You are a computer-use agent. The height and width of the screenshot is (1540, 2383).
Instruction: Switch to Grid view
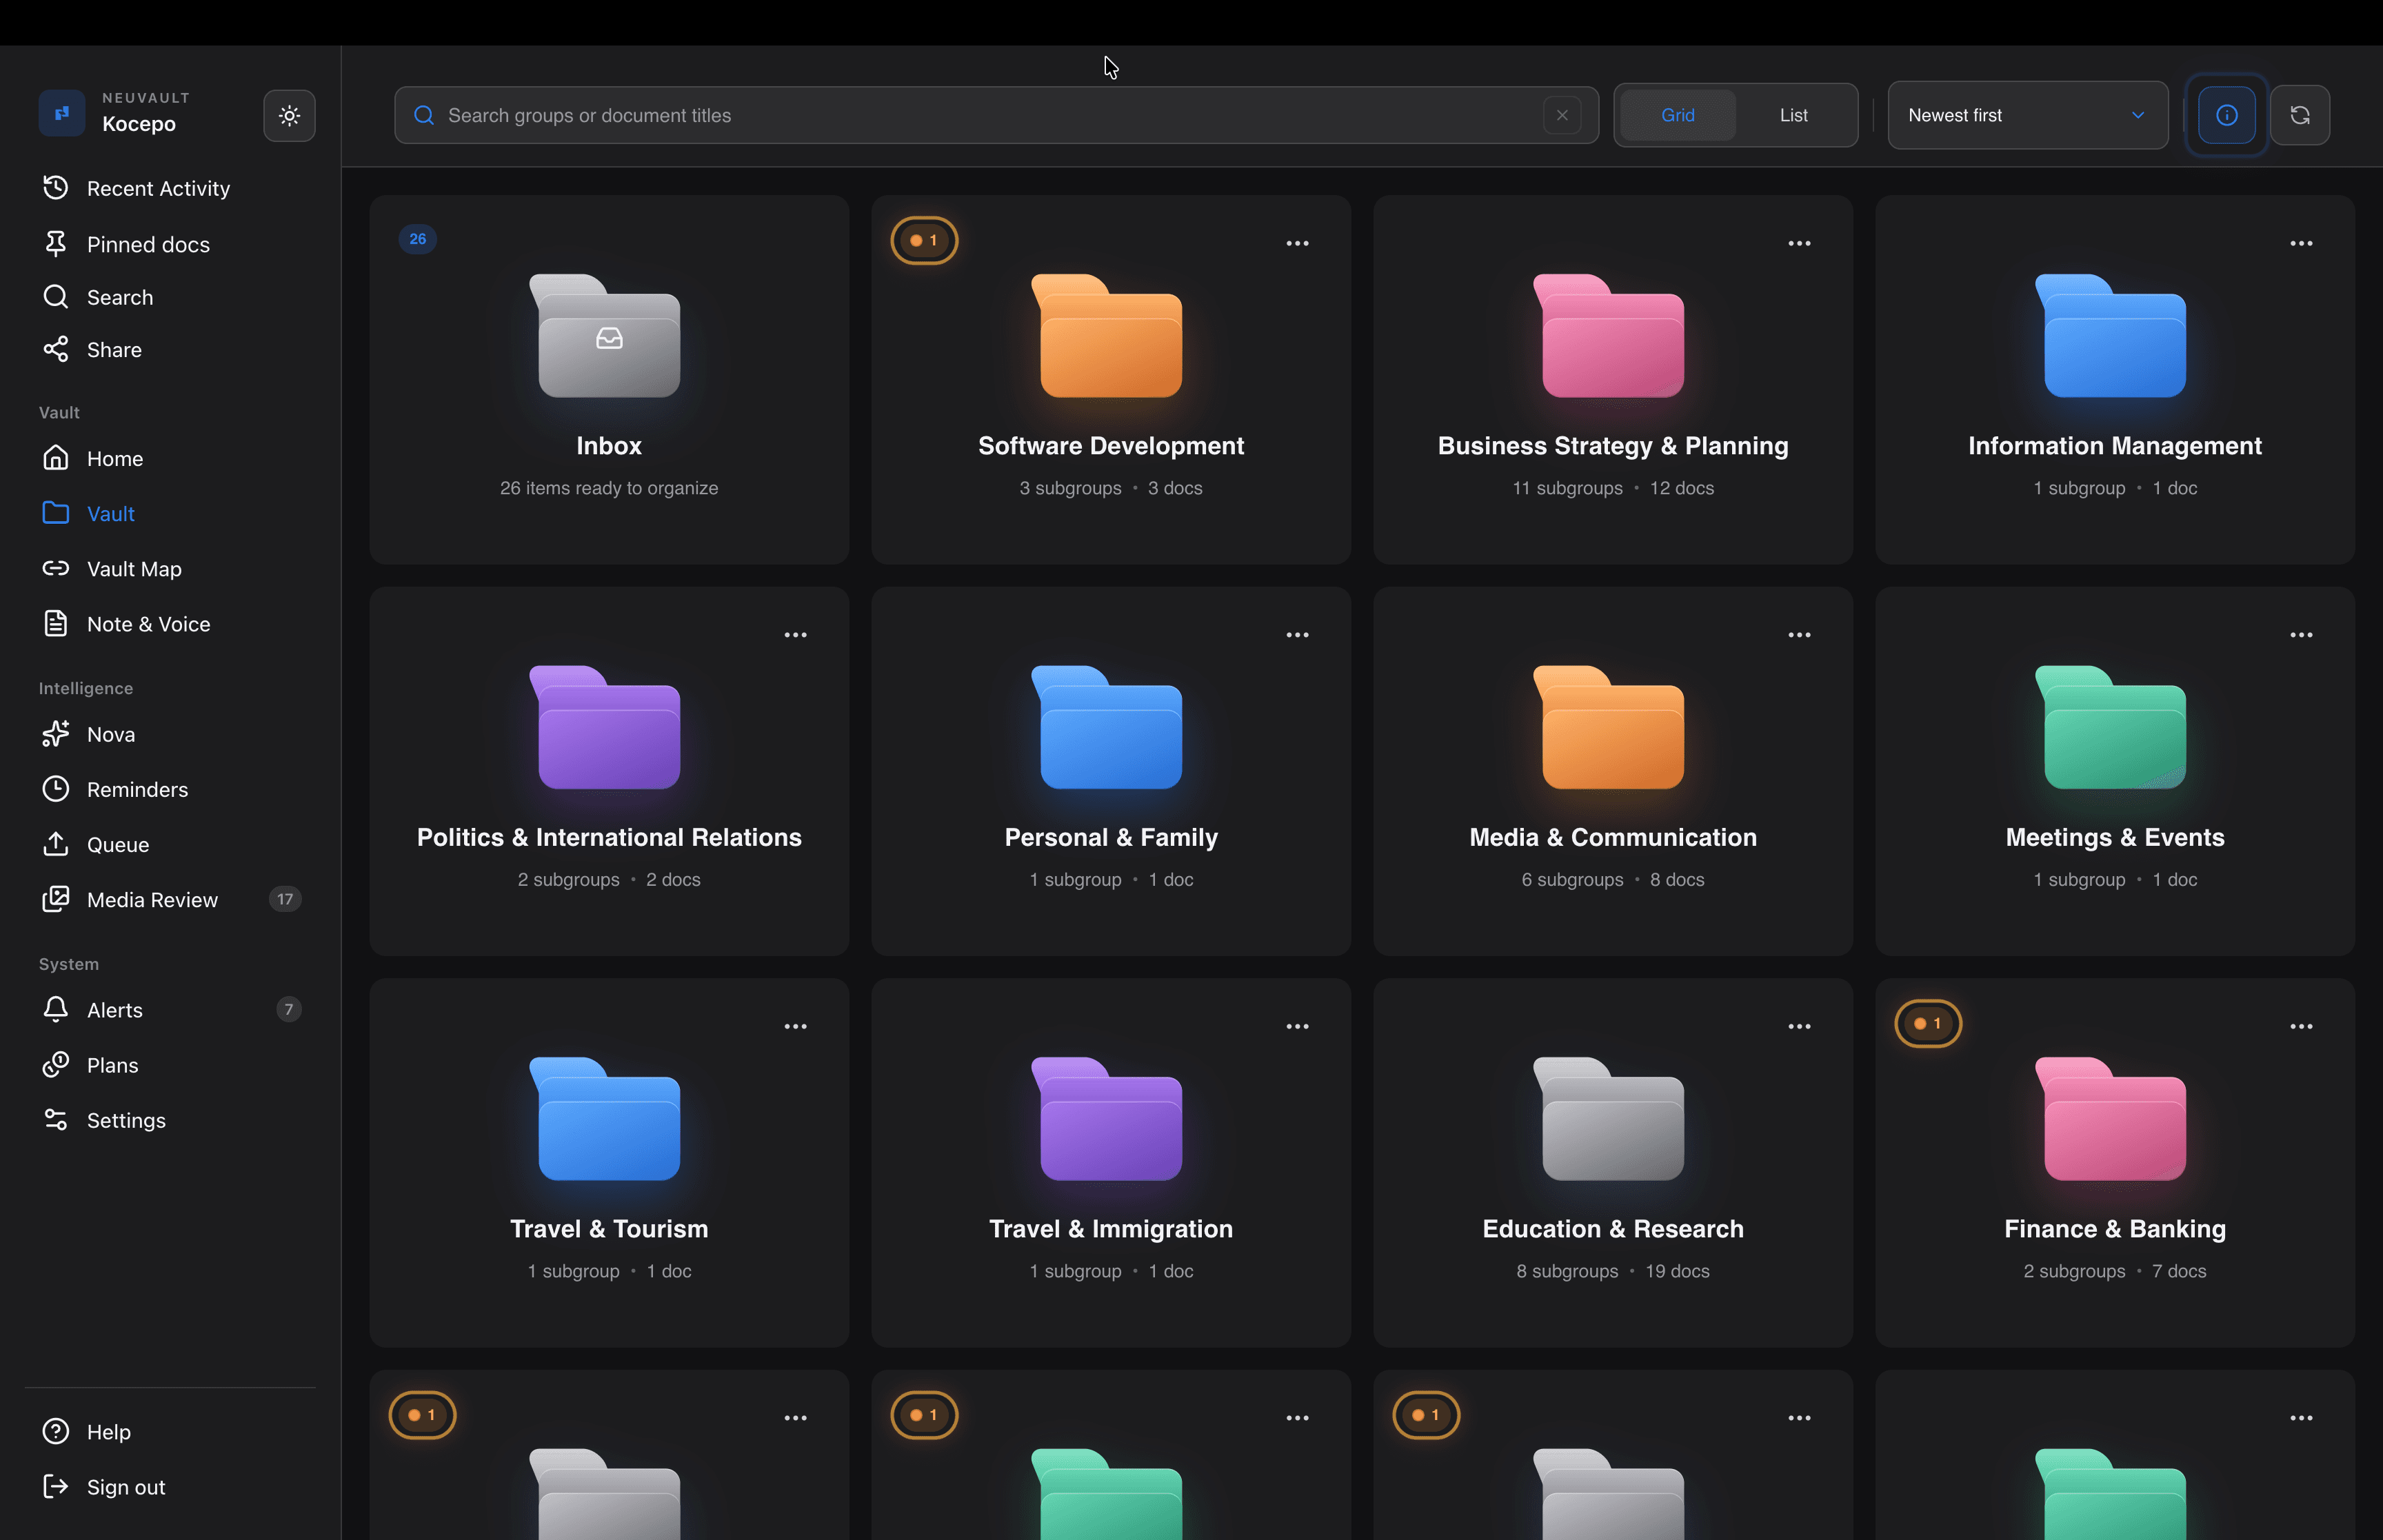(x=1677, y=115)
